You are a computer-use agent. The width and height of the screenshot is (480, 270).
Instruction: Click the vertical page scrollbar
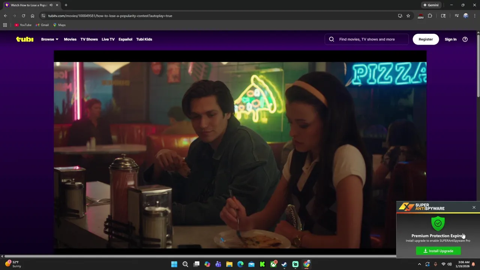tap(478, 66)
